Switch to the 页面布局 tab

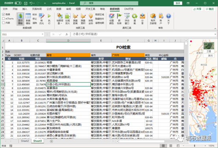37,9
